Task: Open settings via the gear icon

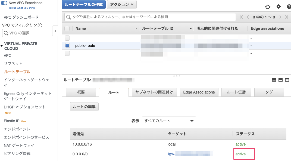Action: click(x=279, y=7)
